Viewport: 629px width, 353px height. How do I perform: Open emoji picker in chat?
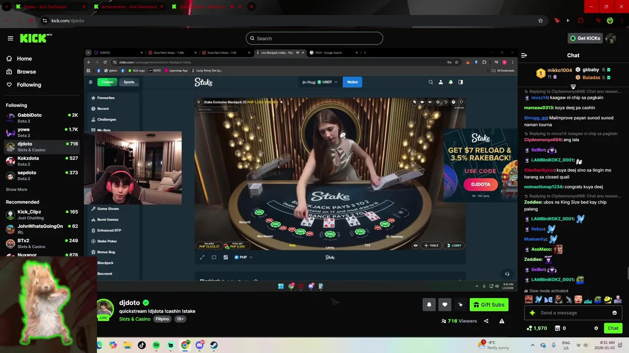pos(614,313)
